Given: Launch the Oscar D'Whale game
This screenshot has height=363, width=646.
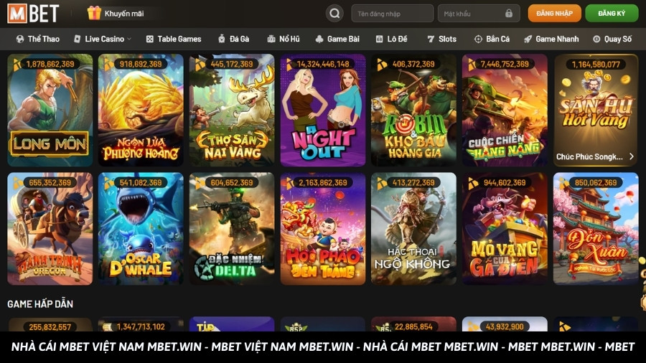Looking at the screenshot, I should (x=141, y=228).
